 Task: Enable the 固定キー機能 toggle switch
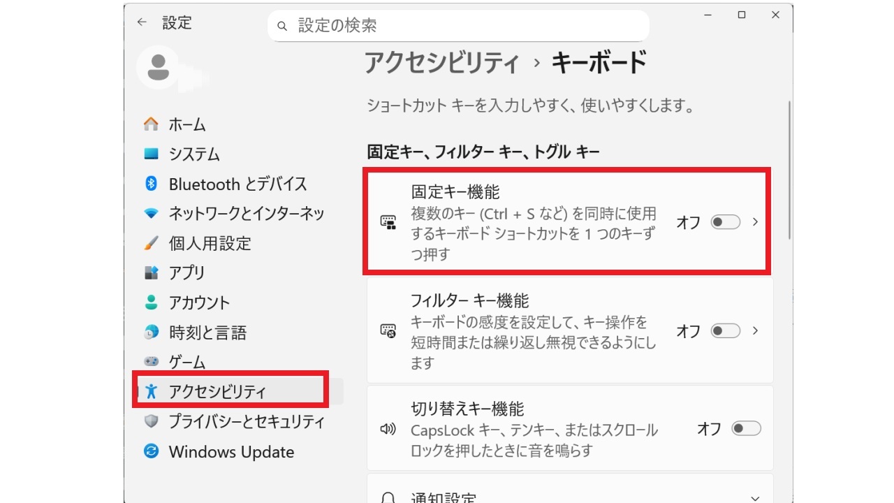point(725,222)
